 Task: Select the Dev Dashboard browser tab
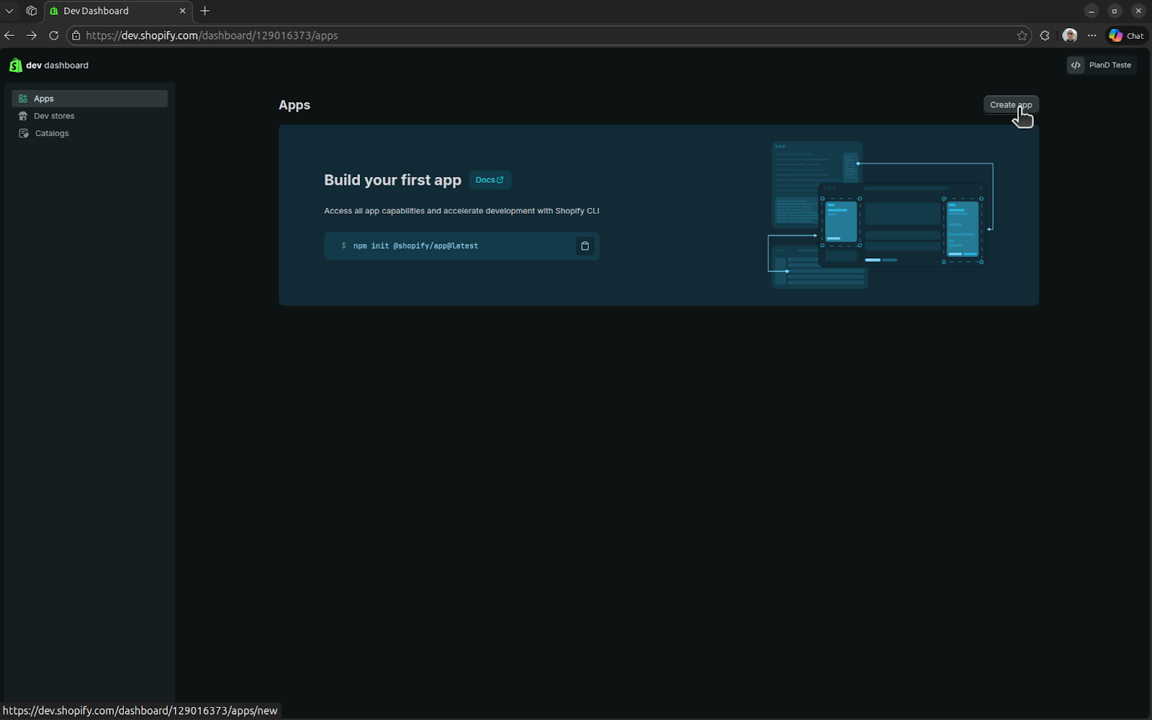(x=118, y=11)
